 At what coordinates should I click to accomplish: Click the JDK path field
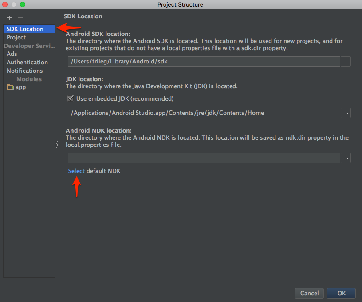coord(204,113)
